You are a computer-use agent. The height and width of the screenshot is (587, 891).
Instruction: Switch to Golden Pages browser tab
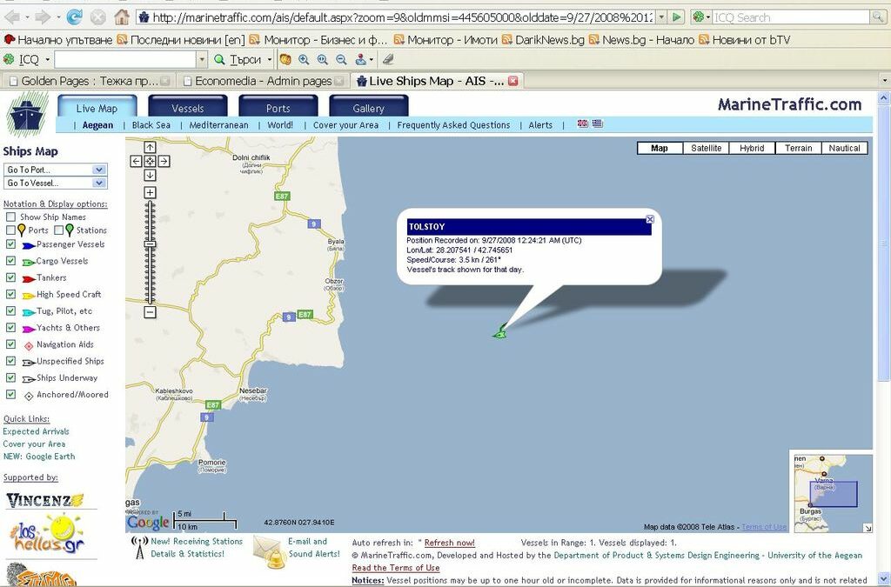click(x=89, y=81)
